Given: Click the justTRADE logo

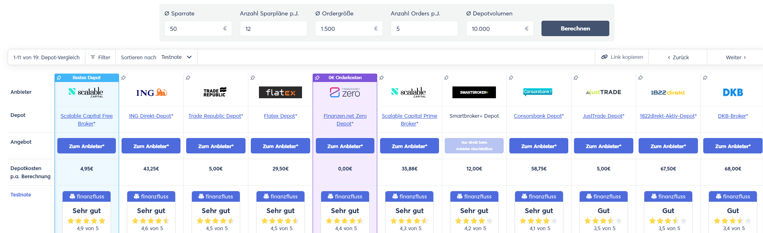Looking at the screenshot, I should click(x=603, y=92).
